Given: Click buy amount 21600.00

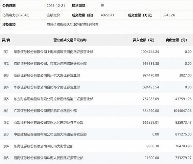Looking at the screenshot, I should (x=152, y=158).
